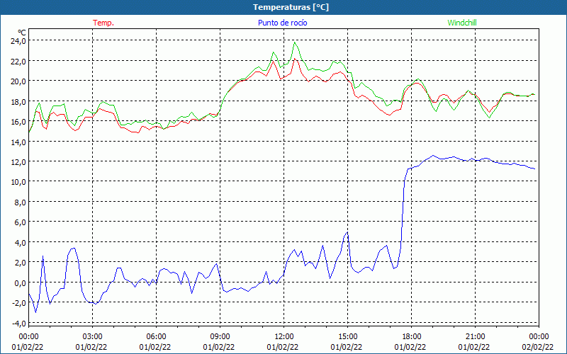This screenshot has height=354, width=567.
Task: Click the "Temperaturas [°C]" chart title
Action: pos(291,7)
